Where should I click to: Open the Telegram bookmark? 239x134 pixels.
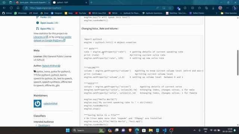[56, 13]
